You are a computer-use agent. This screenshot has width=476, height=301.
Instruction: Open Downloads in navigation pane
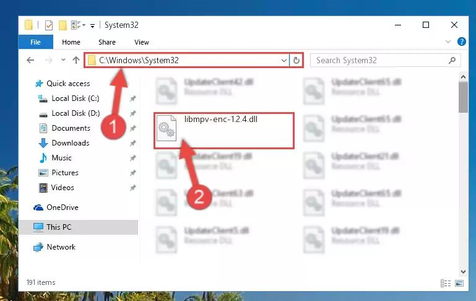click(71, 142)
